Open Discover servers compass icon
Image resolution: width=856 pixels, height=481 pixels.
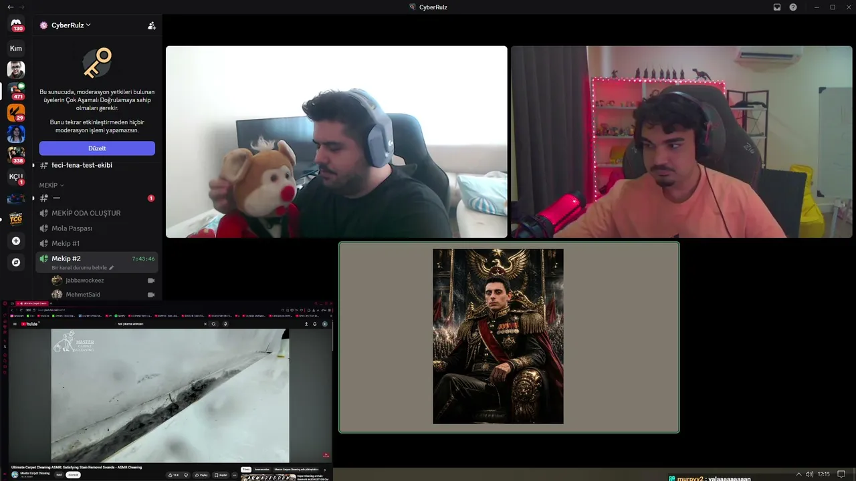tap(16, 263)
